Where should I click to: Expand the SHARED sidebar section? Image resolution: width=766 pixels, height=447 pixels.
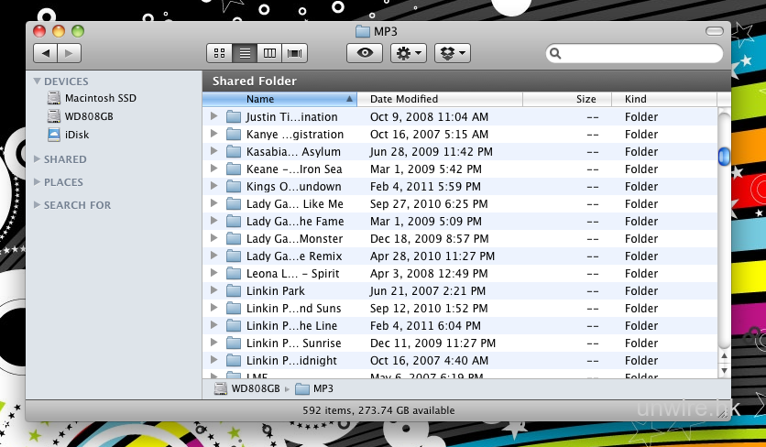coord(37,159)
